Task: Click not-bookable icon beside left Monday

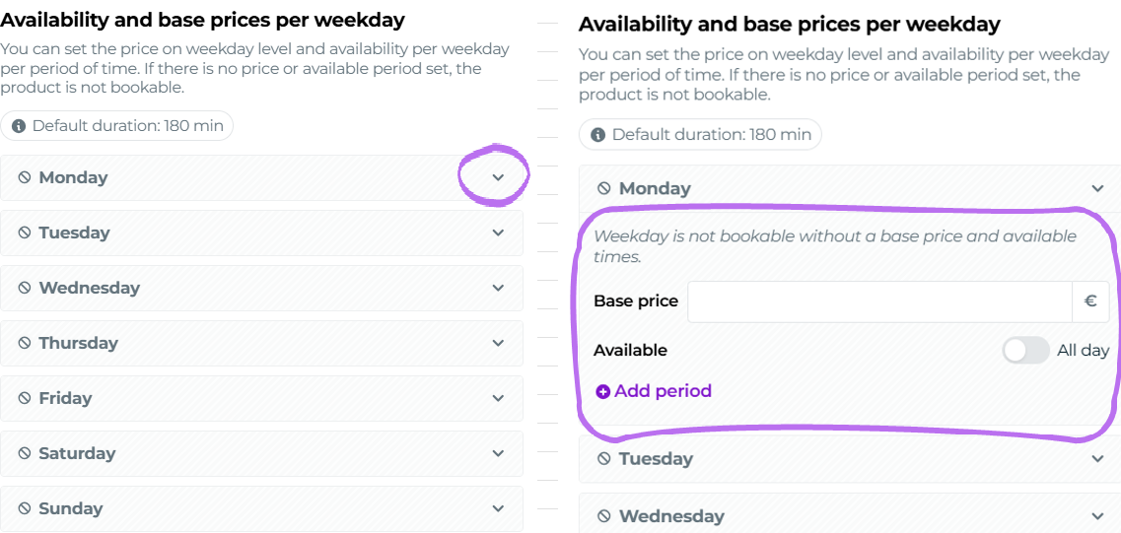Action: tap(25, 178)
